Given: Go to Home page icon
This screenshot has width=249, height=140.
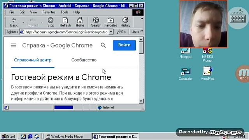Looking at the screenshot, I should click(x=80, y=22).
